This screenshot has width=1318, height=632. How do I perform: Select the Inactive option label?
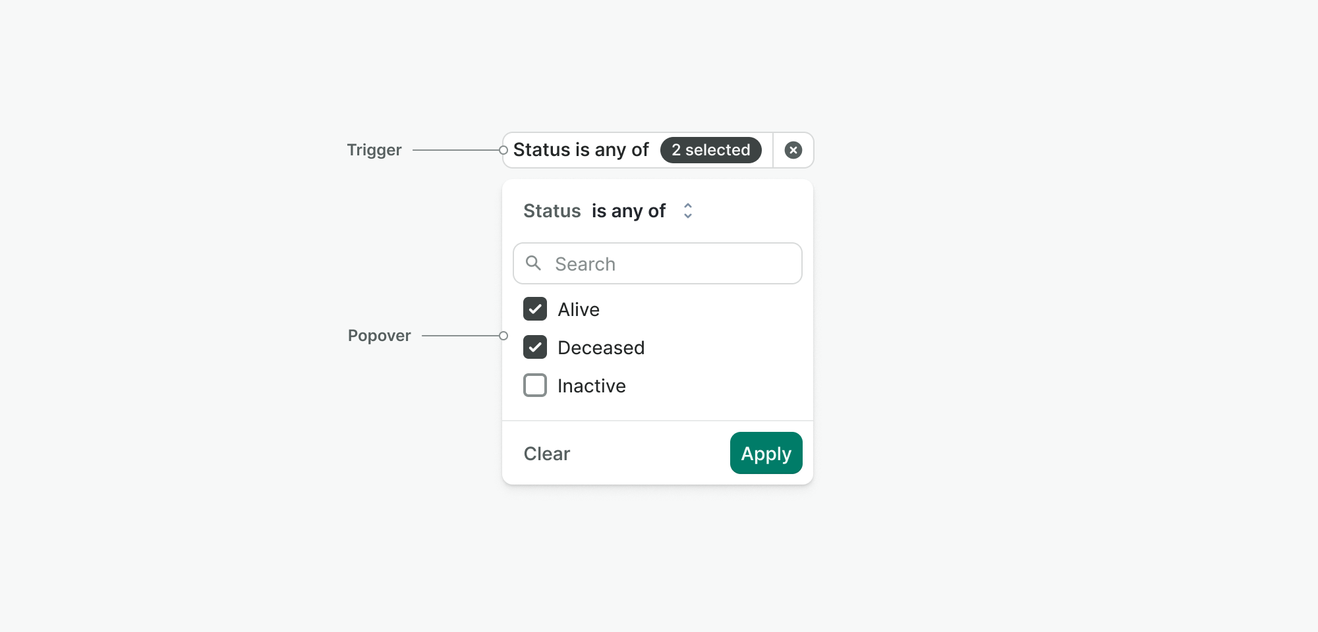click(592, 386)
